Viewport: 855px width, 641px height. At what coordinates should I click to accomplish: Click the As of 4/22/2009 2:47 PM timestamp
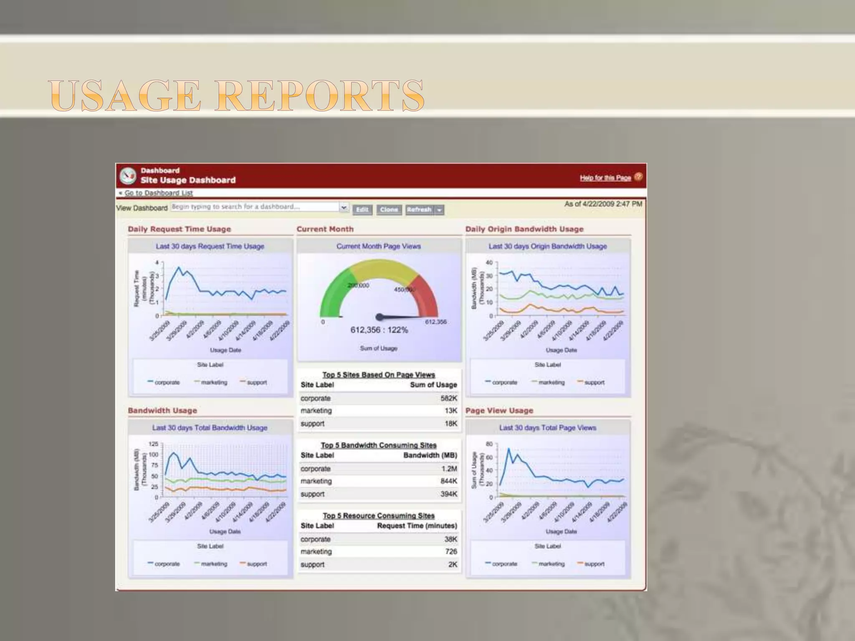(x=603, y=204)
